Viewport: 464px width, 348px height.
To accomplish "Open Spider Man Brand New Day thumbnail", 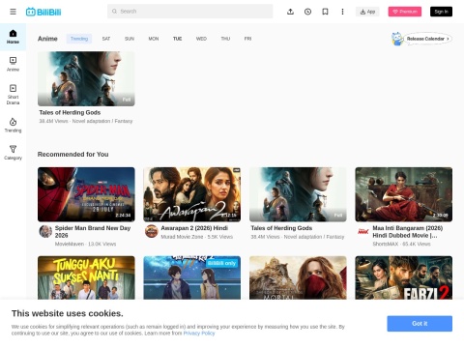I will [86, 194].
